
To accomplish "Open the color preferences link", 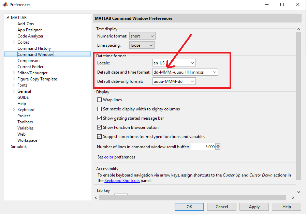I will coord(109,157).
